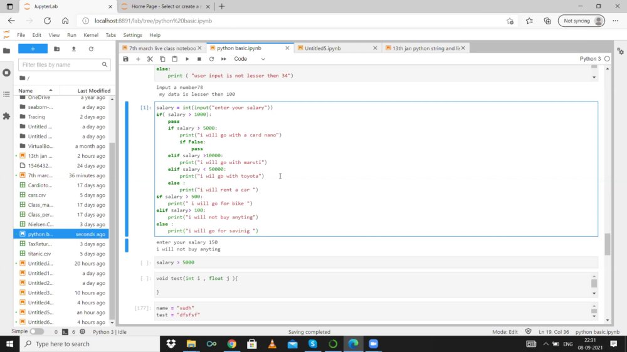
Task: Open the Run menu
Action: pyautogui.click(x=71, y=34)
